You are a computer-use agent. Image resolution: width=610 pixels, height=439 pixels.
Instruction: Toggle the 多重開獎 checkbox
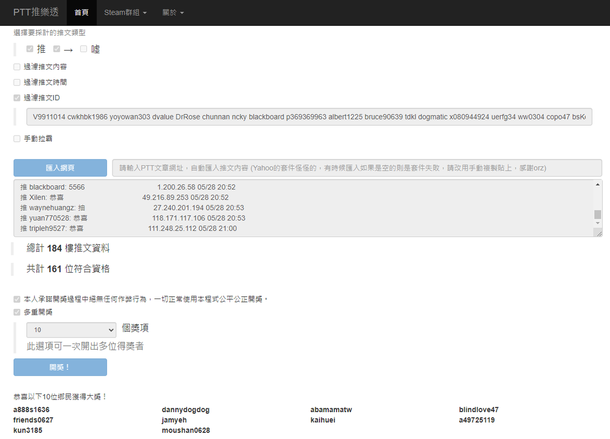coord(16,312)
